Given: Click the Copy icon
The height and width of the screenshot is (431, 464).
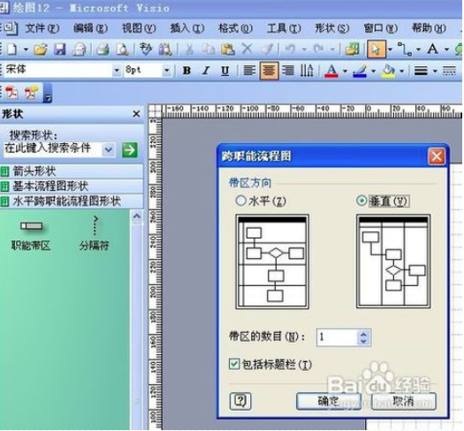Looking at the screenshot, I should (208, 49).
